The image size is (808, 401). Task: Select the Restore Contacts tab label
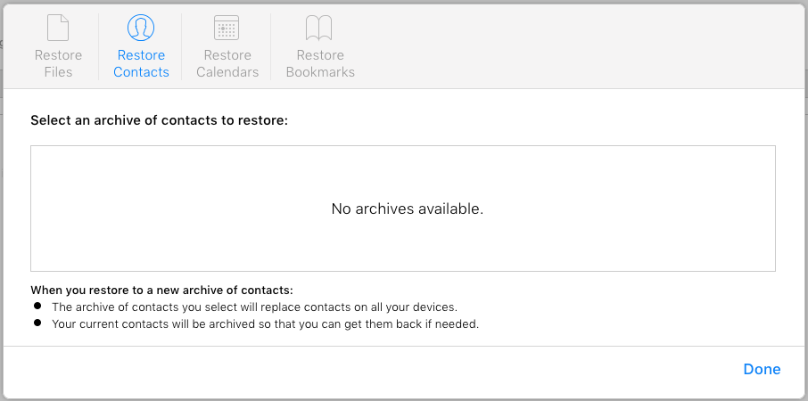(x=141, y=63)
